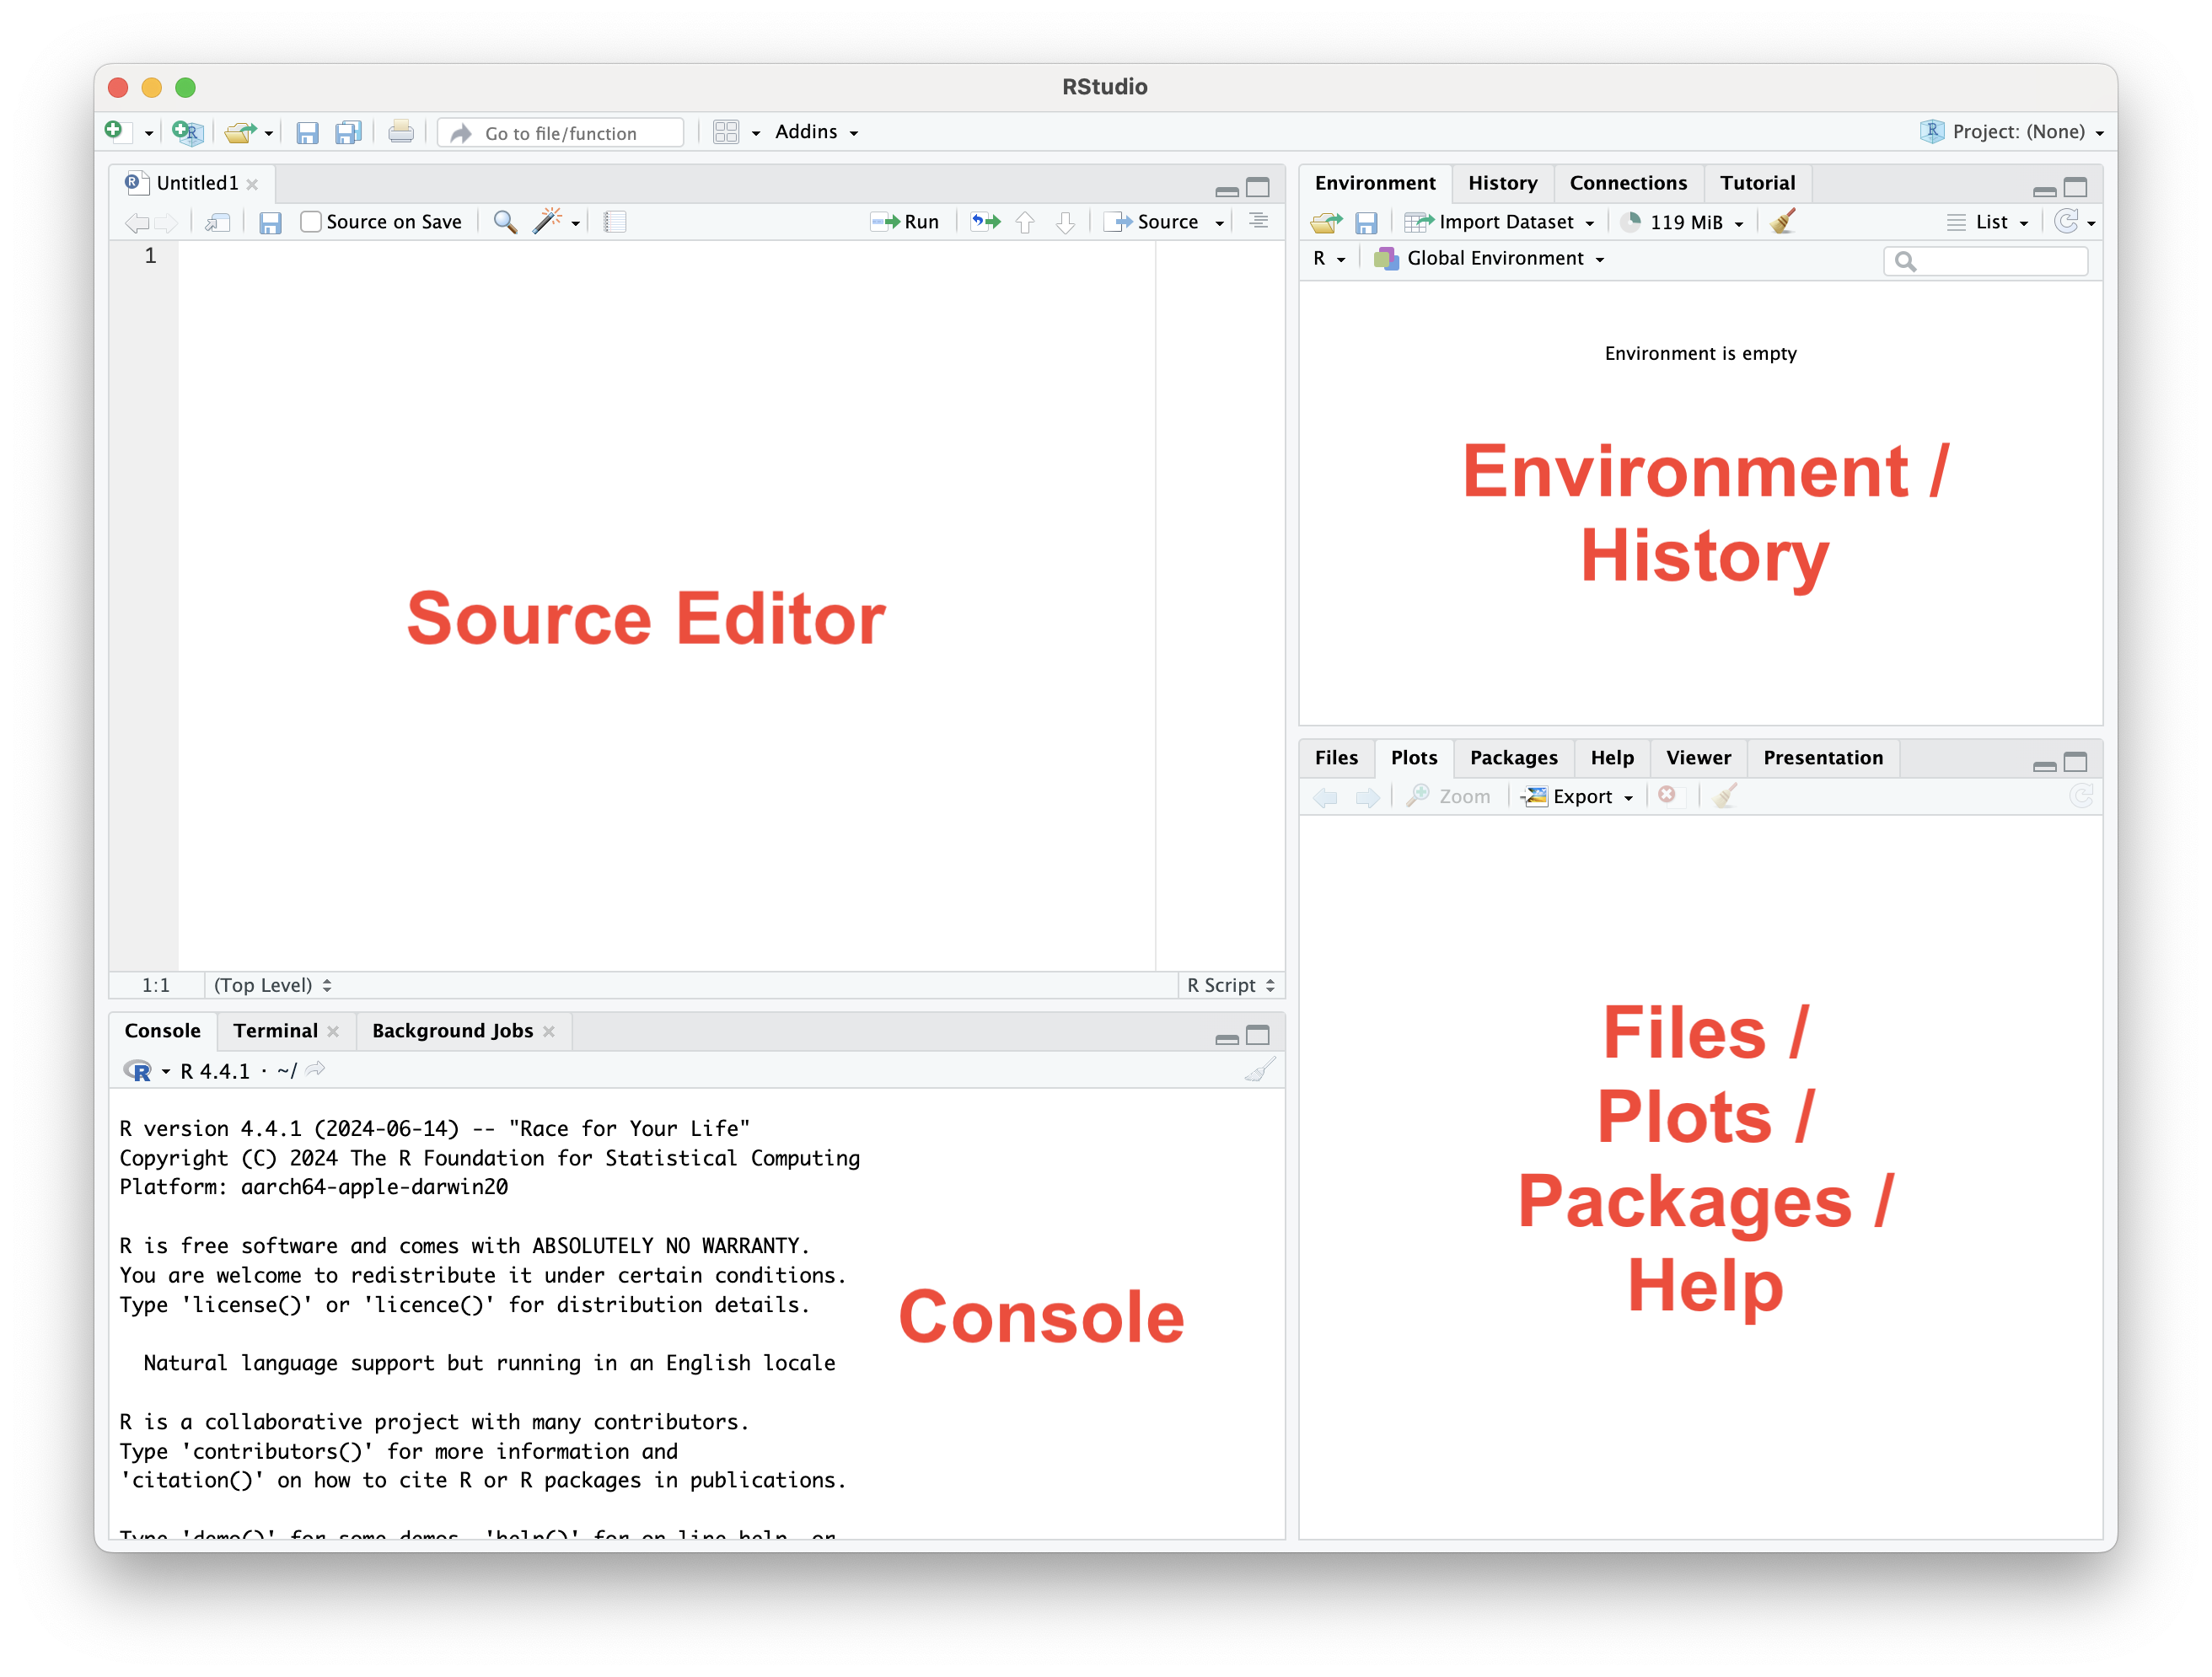Open 119 MiB memory usage dropdown
The image size is (2212, 1677).
1683,222
